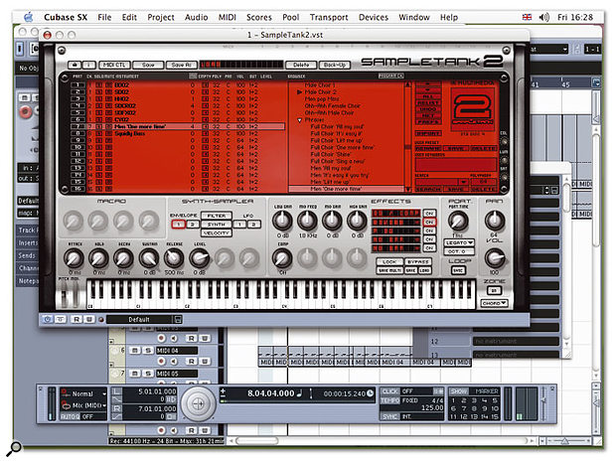
Task: Click the Release knob showing 500 ms
Action: (x=174, y=258)
